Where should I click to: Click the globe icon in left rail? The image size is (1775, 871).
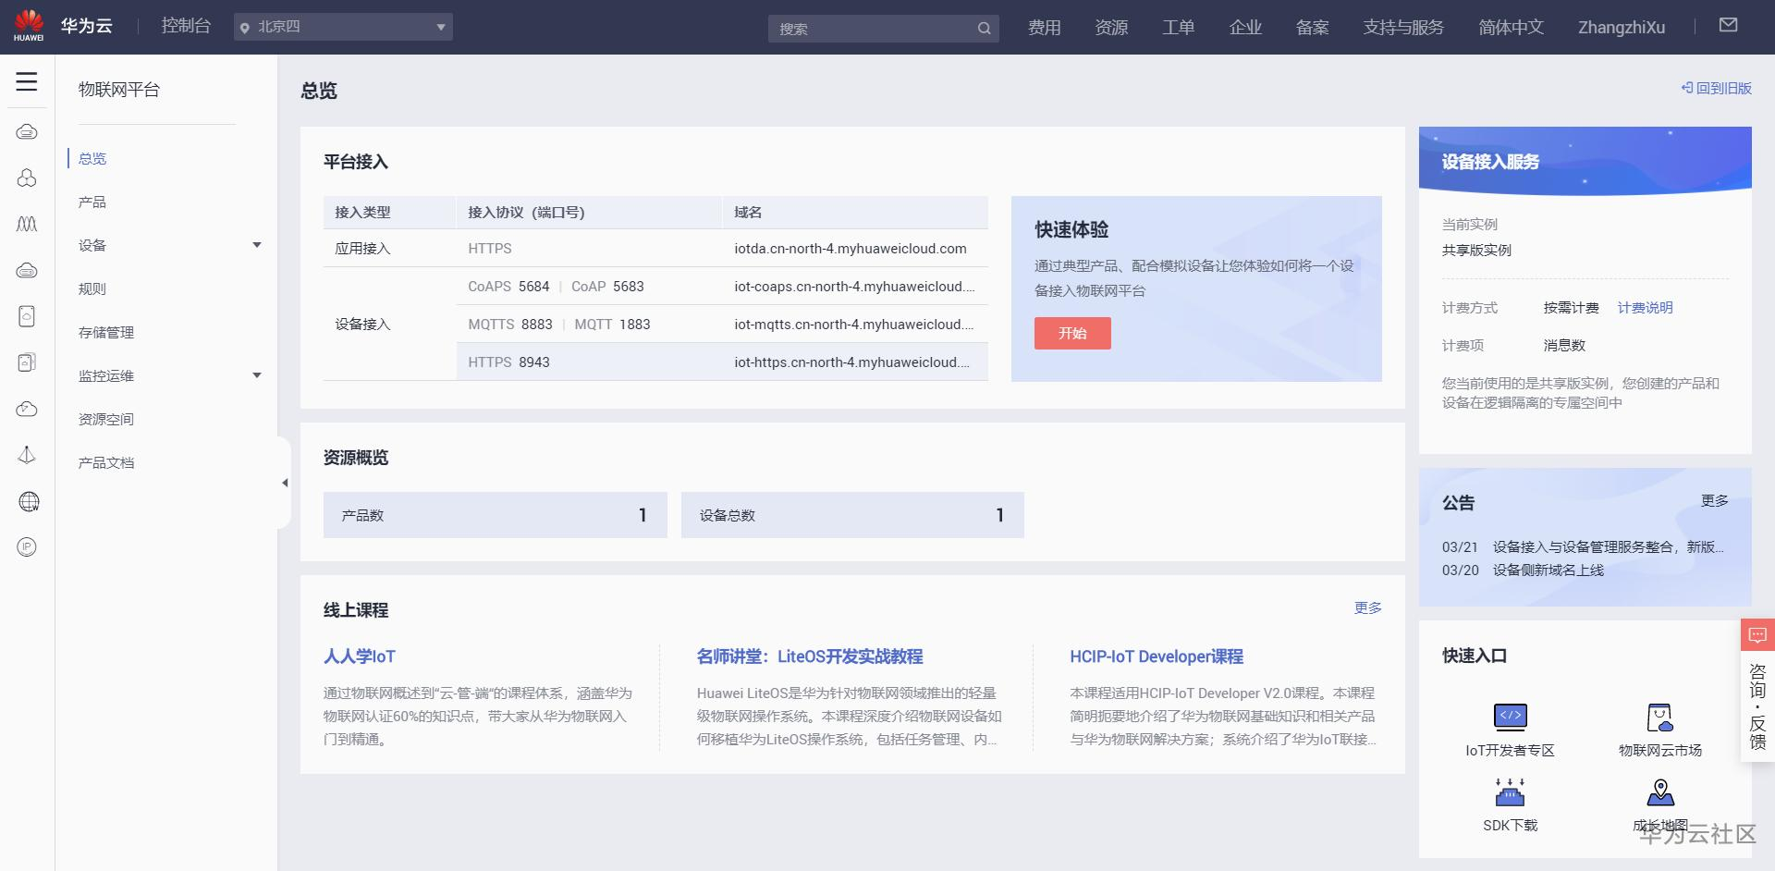pos(29,502)
